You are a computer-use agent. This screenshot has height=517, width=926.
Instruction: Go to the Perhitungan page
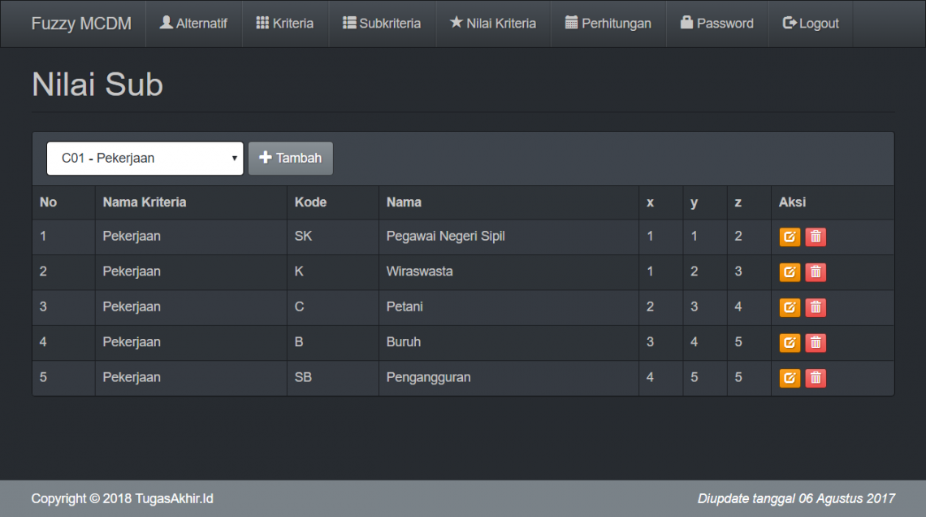pos(608,24)
